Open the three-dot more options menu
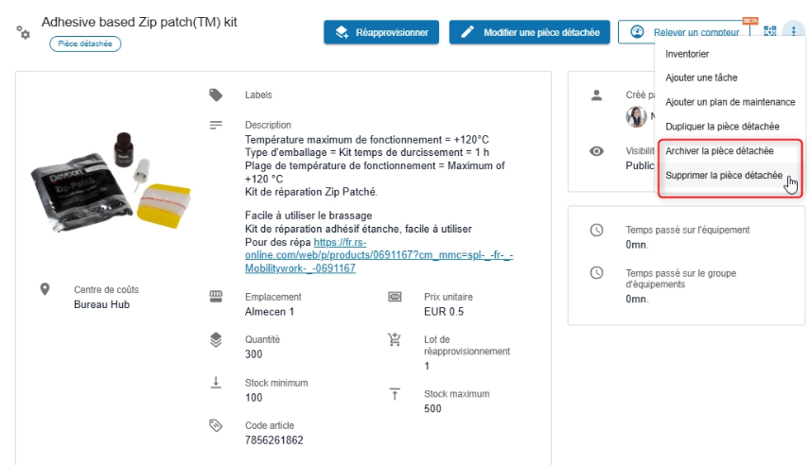Viewport: 810px width, 465px height. click(x=792, y=31)
